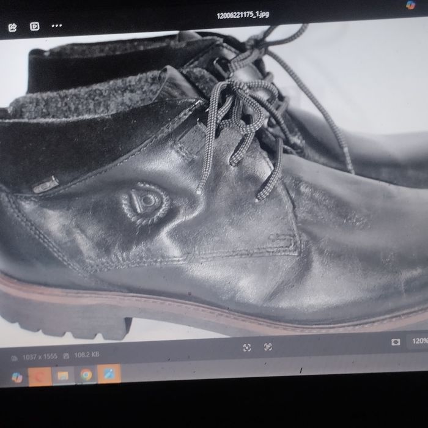Open Copilot icon at top right corner
The height and width of the screenshot is (428, 428).
pyautogui.click(x=410, y=5)
